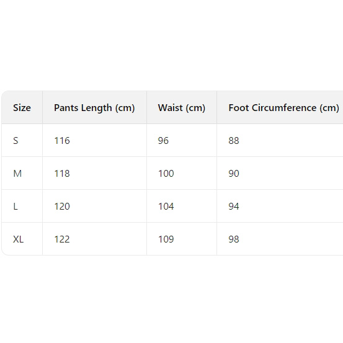The image size is (343, 343).
Task: Click pants length value 120
Action: point(62,207)
